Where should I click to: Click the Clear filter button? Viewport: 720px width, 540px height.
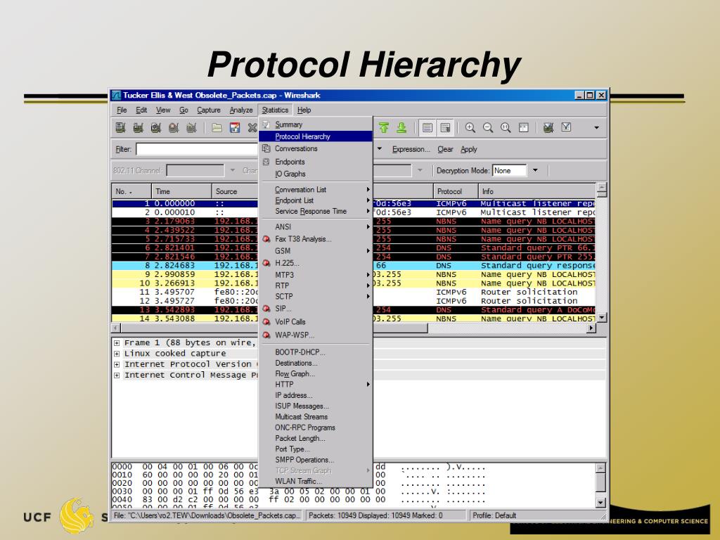[445, 149]
